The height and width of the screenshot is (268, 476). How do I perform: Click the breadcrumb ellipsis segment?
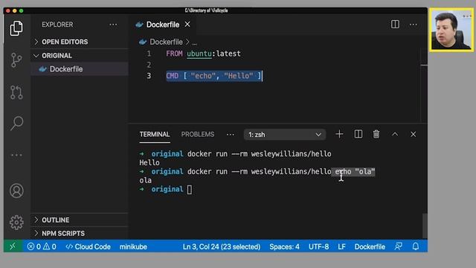[194, 42]
